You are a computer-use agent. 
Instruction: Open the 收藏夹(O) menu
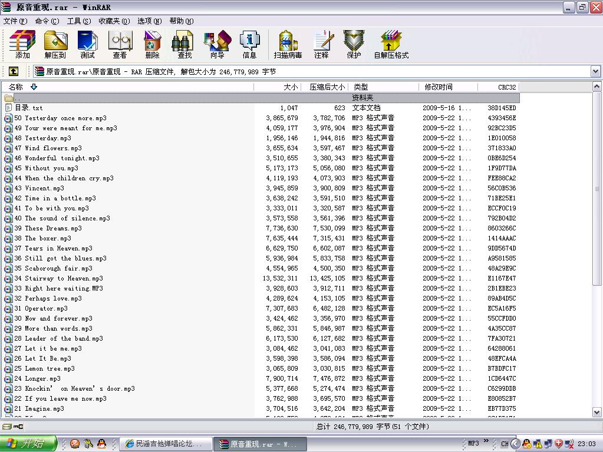[x=114, y=21]
